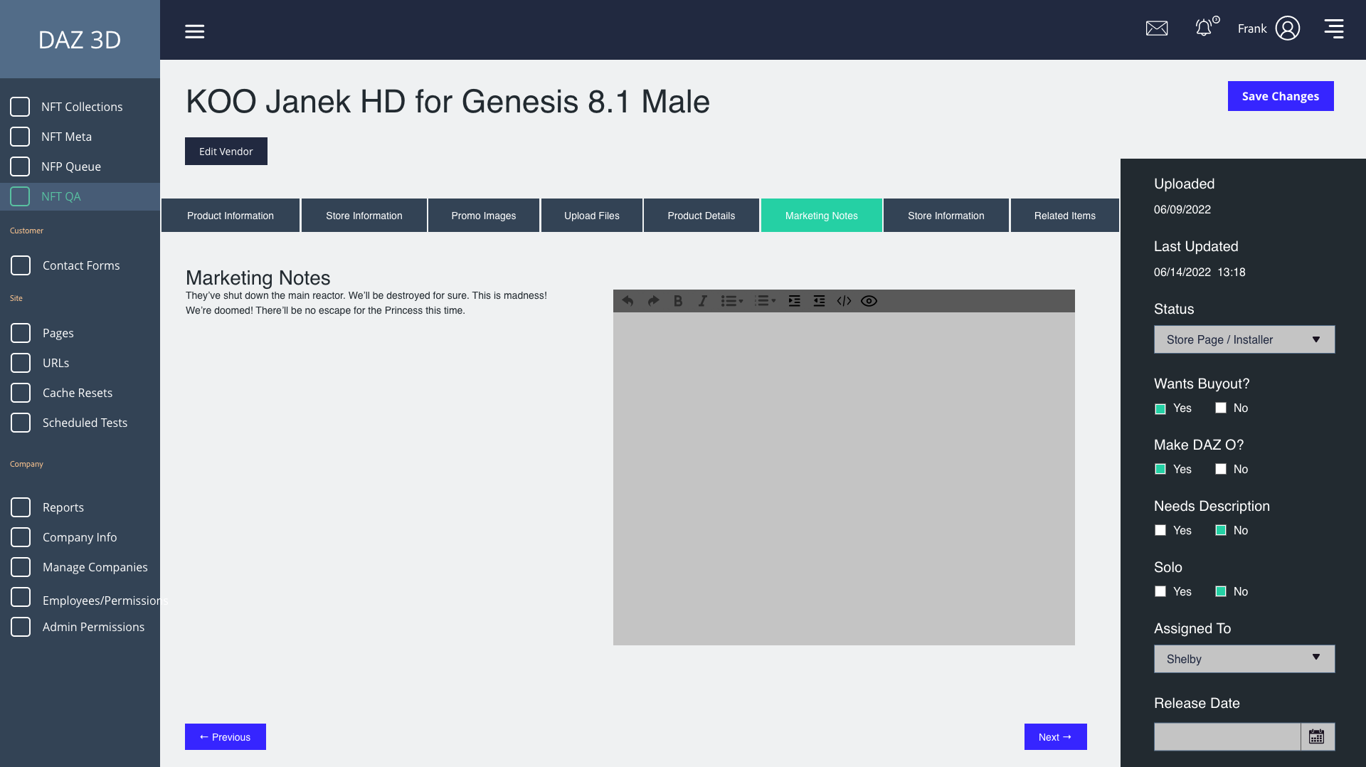1366x767 pixels.
Task: Open source code view in editor
Action: [844, 301]
